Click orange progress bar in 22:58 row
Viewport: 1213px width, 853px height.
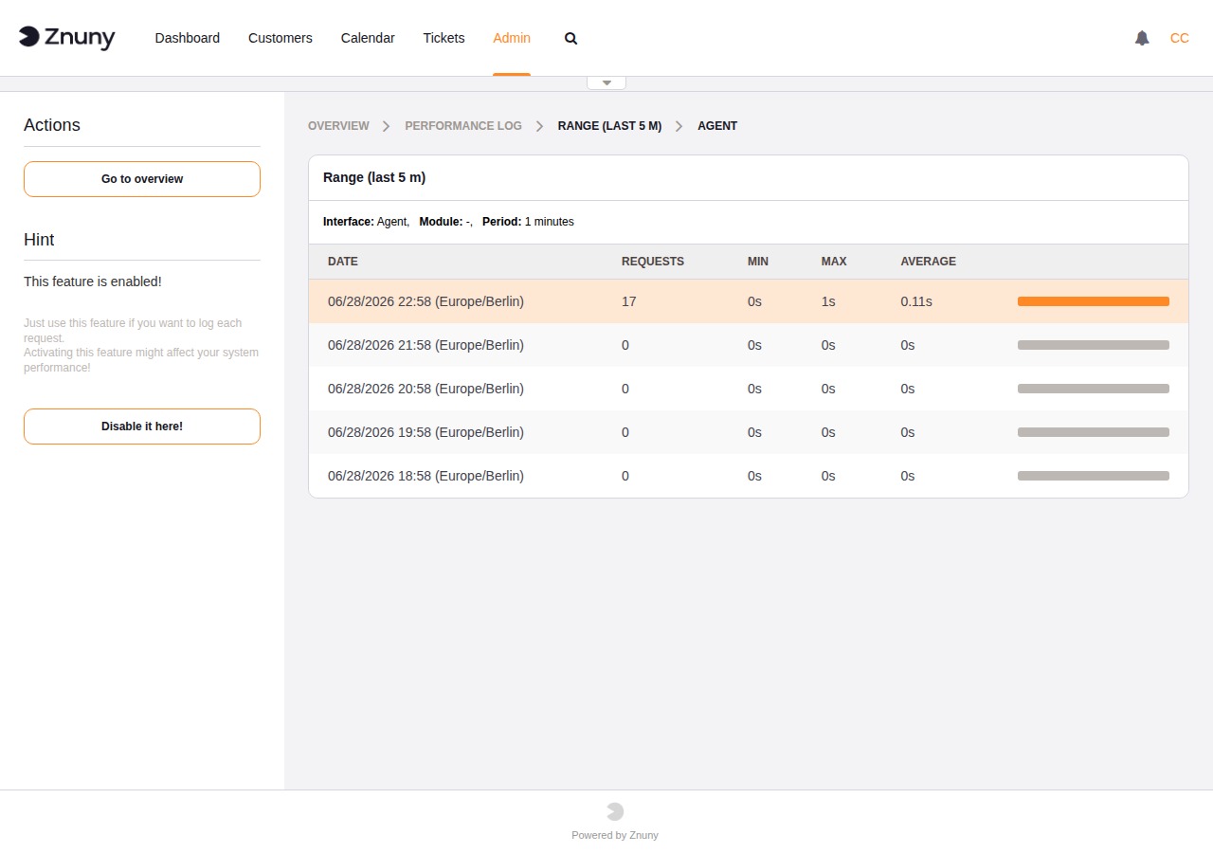click(1094, 301)
